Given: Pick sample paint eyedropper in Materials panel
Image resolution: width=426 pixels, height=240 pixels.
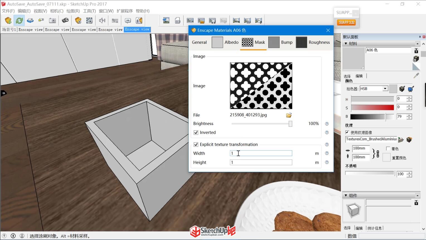Looking at the screenshot, I should coord(416,76).
